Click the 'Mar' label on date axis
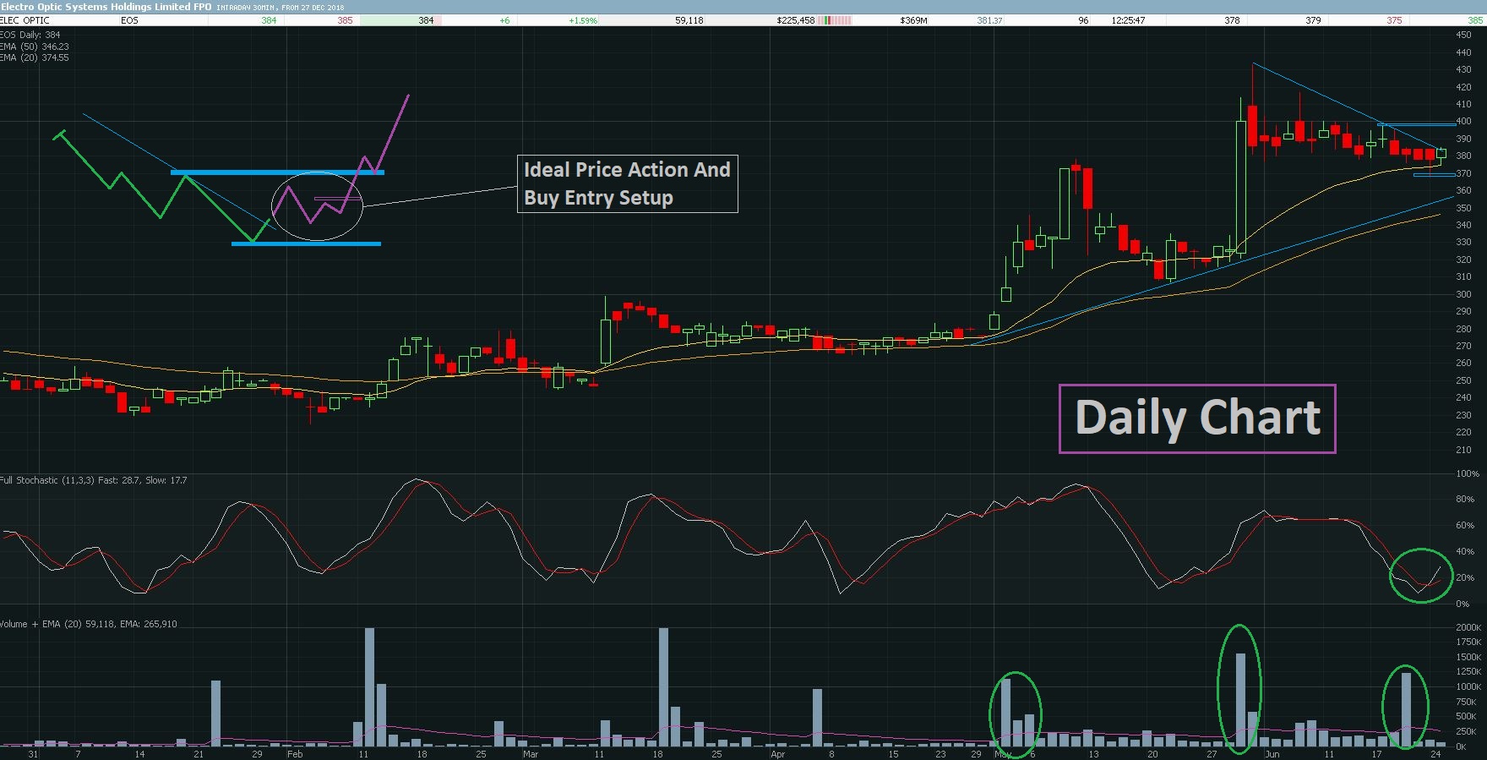1487x760 pixels. point(530,753)
